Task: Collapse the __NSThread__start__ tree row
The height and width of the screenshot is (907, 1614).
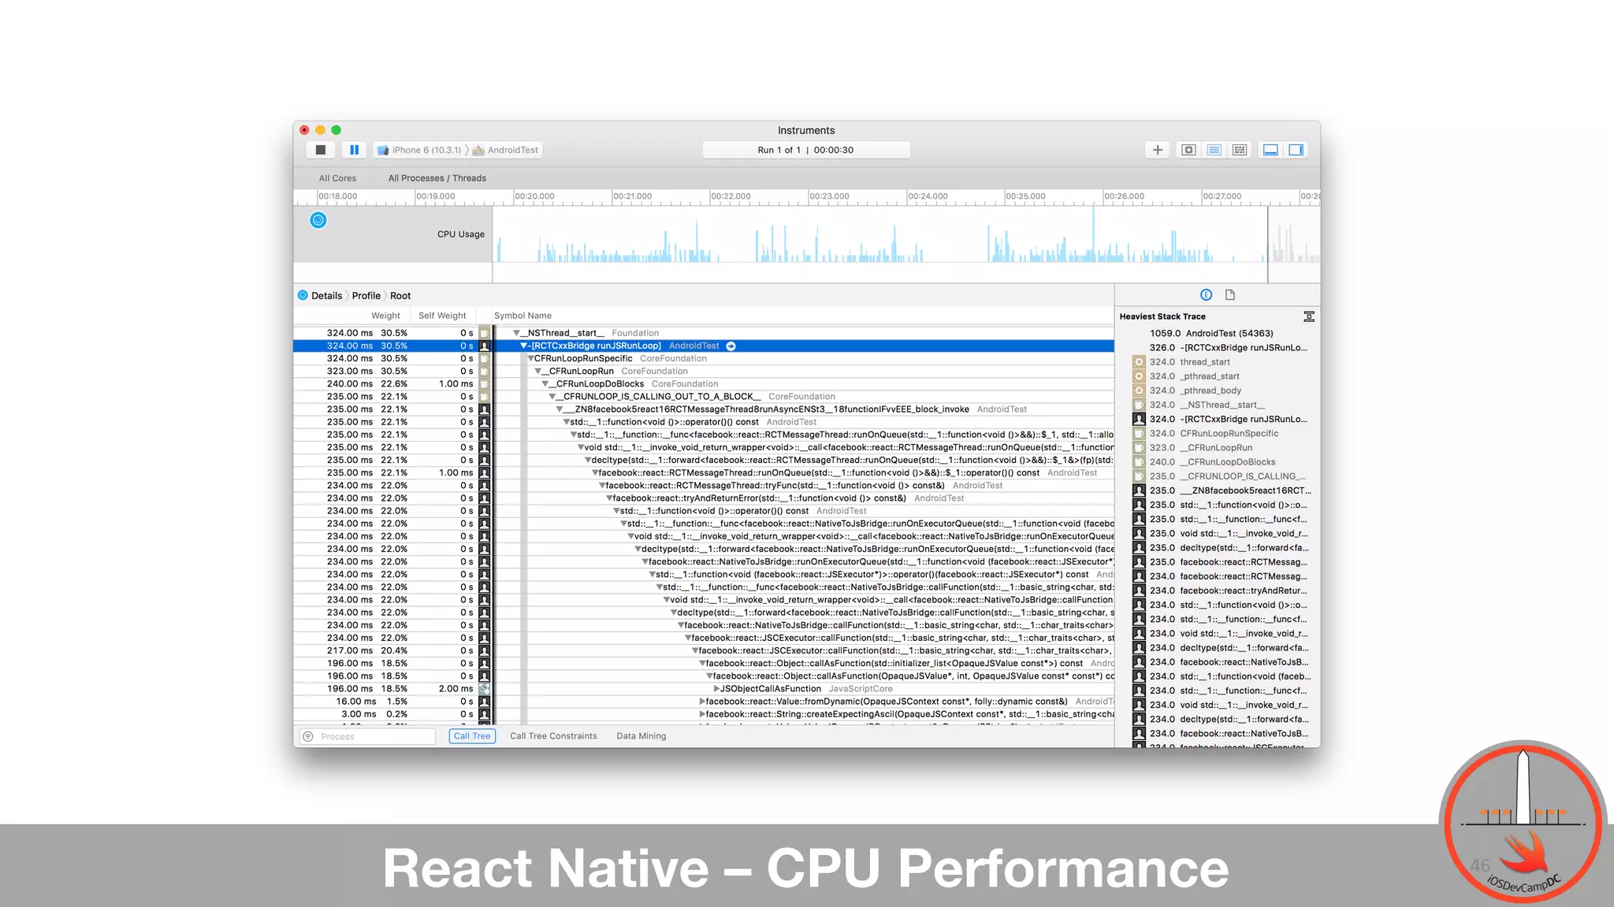Action: point(516,333)
